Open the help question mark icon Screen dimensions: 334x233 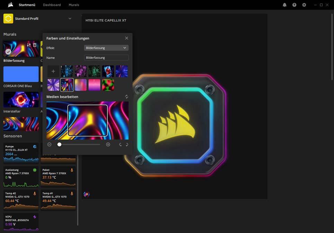click(x=295, y=5)
